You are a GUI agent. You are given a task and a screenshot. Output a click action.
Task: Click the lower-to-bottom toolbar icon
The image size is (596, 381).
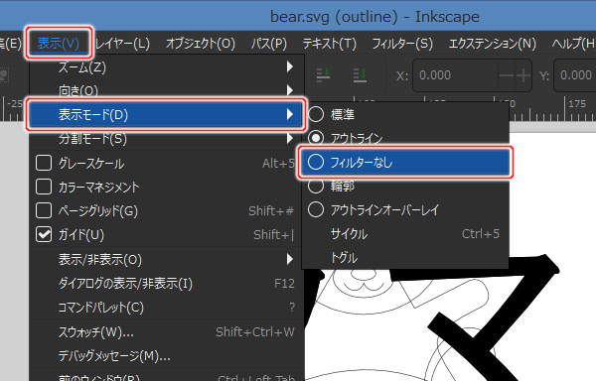point(360,74)
